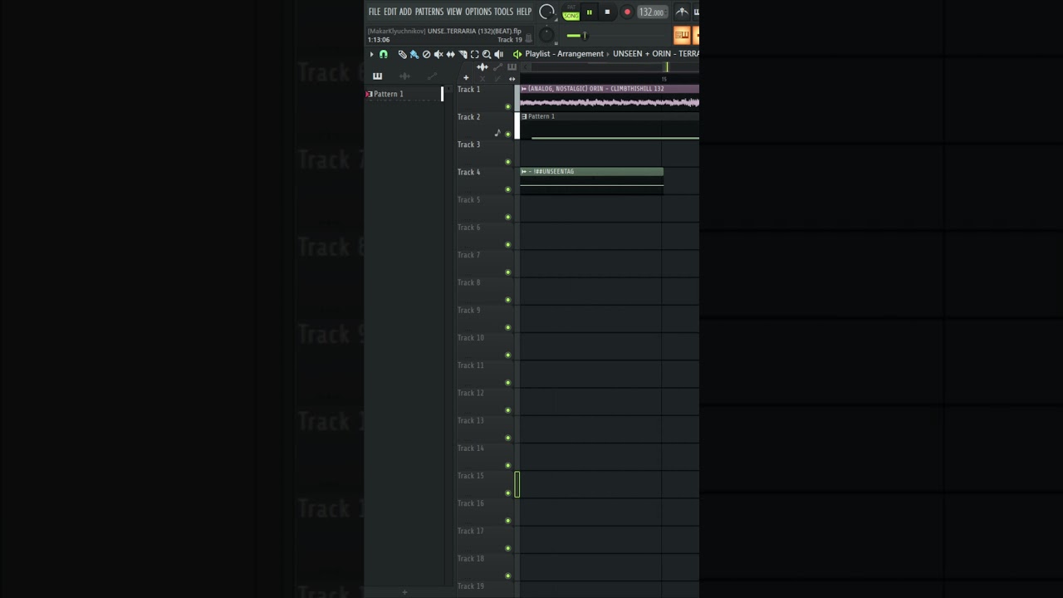Open the EDIT menu
The image size is (1063, 598).
390,12
